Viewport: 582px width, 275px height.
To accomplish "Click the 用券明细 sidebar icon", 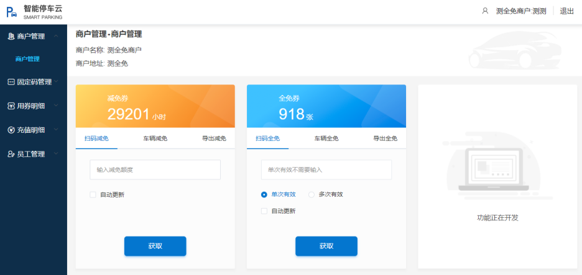I will point(11,106).
